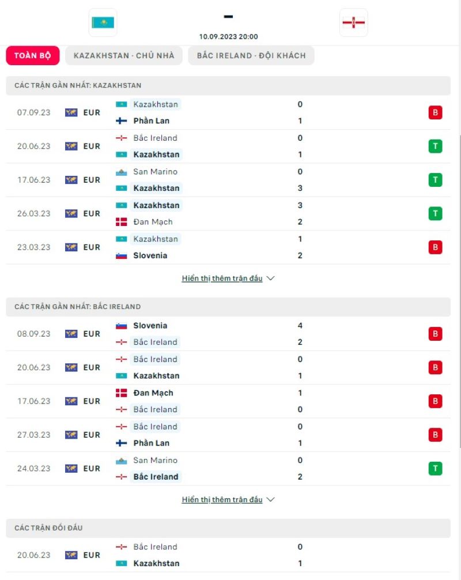
Task: Select the Denmark flag beside Đan Mạch
Action: coord(122,222)
